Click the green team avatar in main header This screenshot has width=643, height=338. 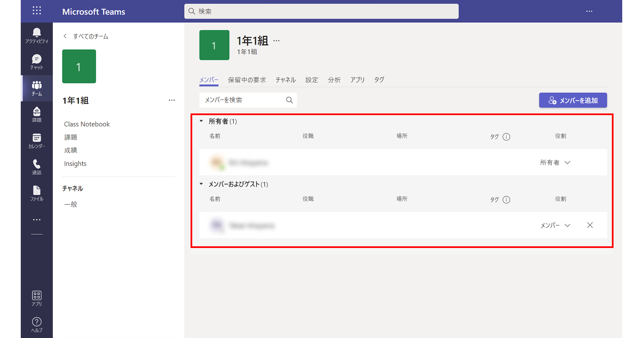pos(214,45)
